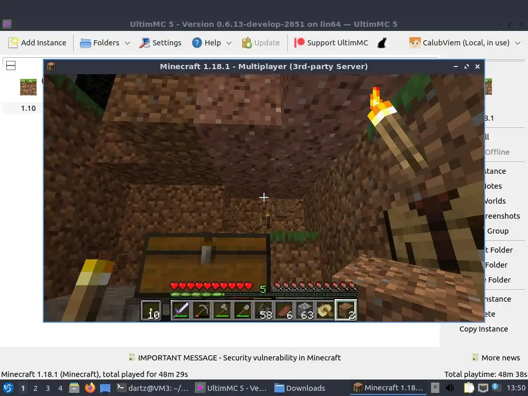Click the More news icon
The height and width of the screenshot is (396, 528).
475,357
